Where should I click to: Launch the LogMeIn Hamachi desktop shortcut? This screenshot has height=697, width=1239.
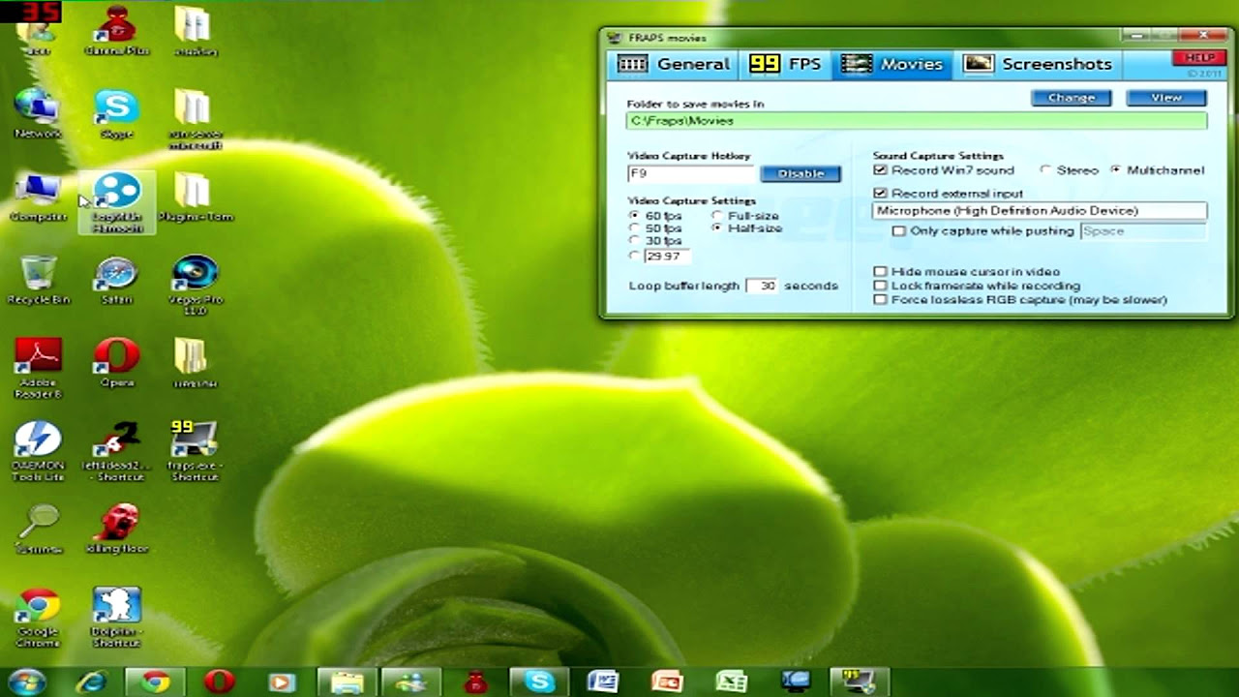(x=117, y=202)
